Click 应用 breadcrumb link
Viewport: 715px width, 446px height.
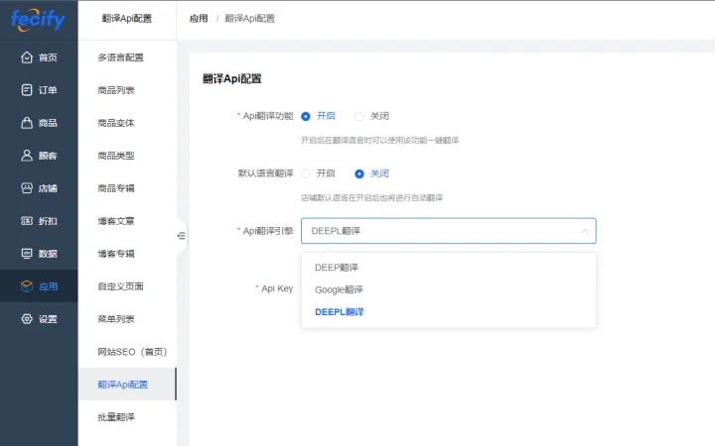pyautogui.click(x=199, y=19)
